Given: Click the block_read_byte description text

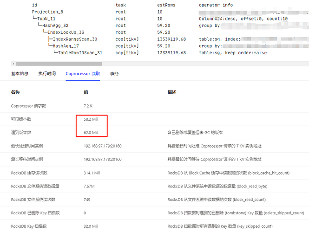Looking at the screenshot, I should (217, 186).
